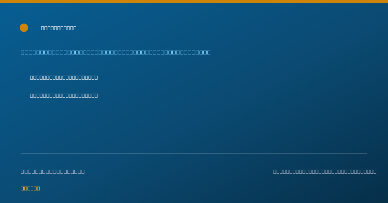Click the last character of the bold white line
Screen dimensions: 388x203
point(96,77)
